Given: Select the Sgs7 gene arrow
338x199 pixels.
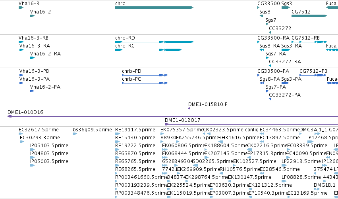Looking at the screenshot, I should (267, 24).
